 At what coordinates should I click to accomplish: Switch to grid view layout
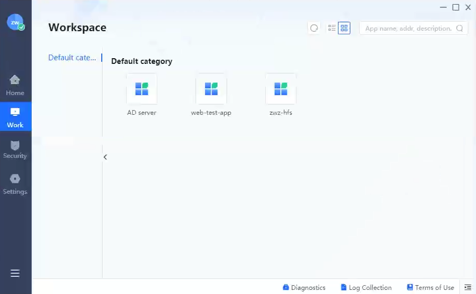[344, 28]
